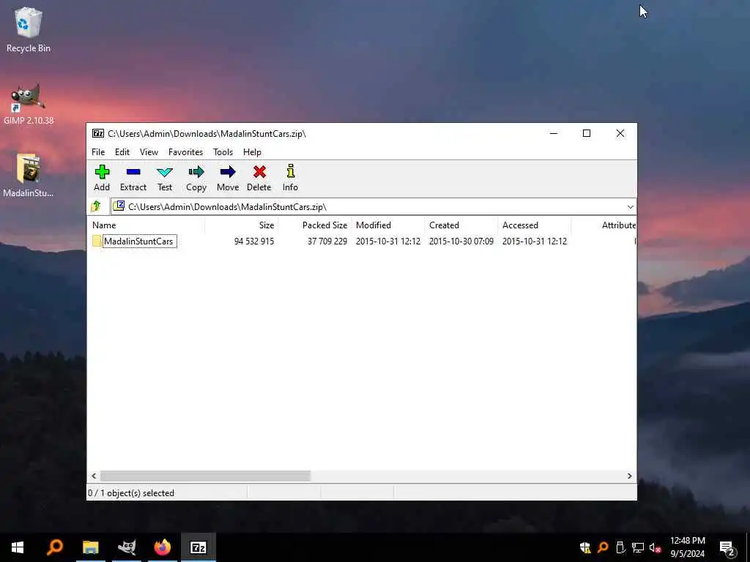Image resolution: width=750 pixels, height=562 pixels.
Task: Click the 7-Zip taskbar button
Action: tap(198, 547)
